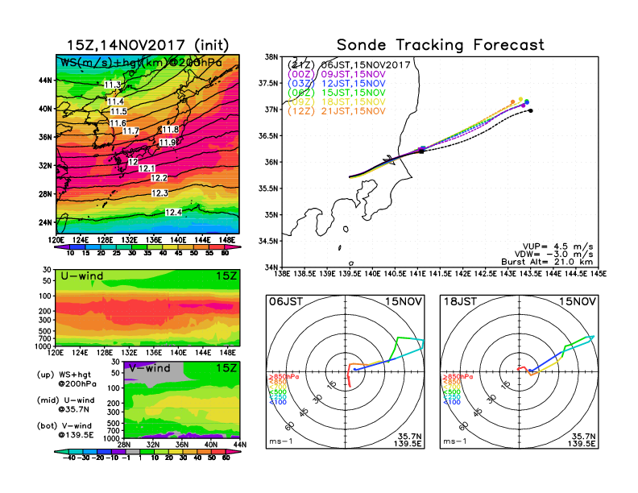Click the 11.8 height contour label
The height and width of the screenshot is (493, 638).
pos(171,130)
